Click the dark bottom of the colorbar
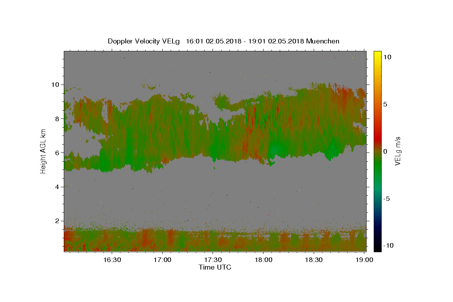The image size is (453, 302). (377, 245)
